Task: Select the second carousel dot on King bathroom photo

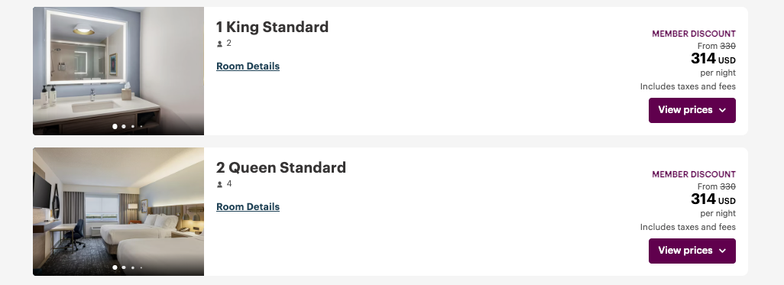Action: (x=124, y=127)
